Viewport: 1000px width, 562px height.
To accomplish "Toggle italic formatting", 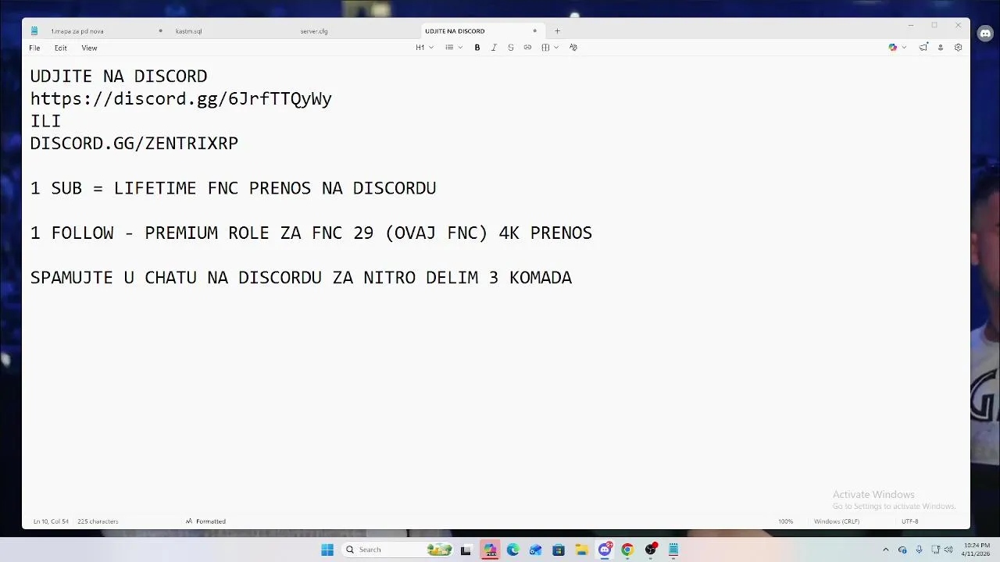I will point(494,48).
